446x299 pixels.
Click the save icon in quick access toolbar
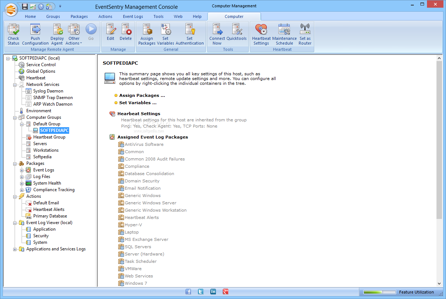pos(25,6)
